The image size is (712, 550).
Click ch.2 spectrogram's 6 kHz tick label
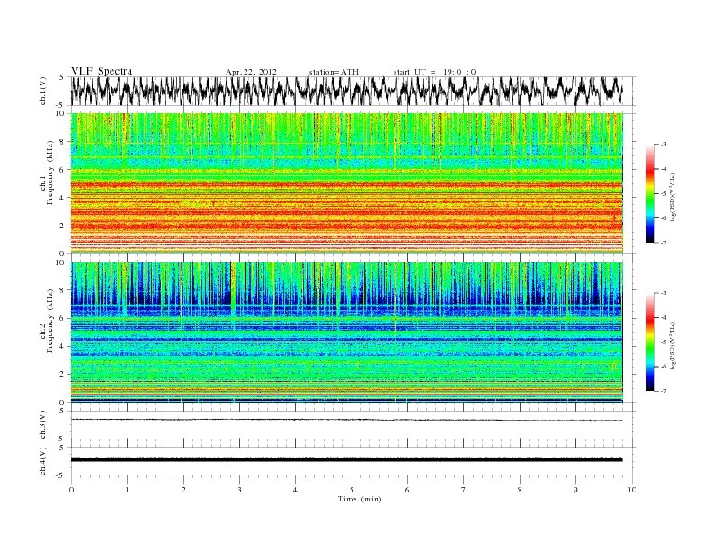tap(63, 318)
